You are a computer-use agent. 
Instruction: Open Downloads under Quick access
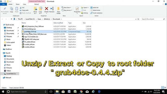pos(10,31)
